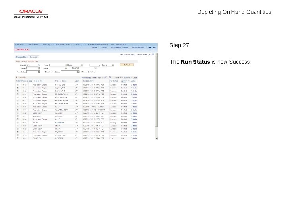The height and width of the screenshot is (214, 286).
Task: Switch to the Server List tab
Action: 33,57
